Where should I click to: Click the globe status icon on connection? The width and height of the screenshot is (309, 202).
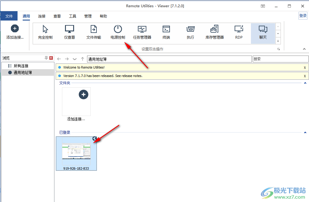(x=94, y=139)
